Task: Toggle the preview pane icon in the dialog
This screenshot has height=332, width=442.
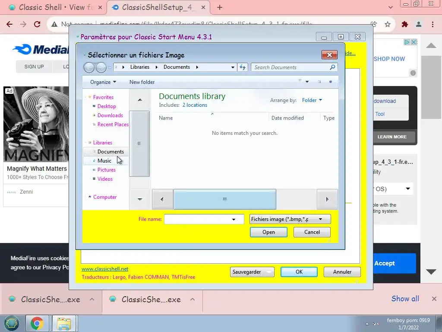Action: pyautogui.click(x=319, y=82)
